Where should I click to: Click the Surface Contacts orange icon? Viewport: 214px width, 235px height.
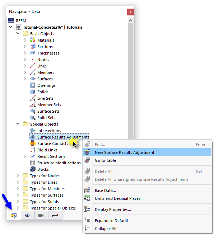33,144
